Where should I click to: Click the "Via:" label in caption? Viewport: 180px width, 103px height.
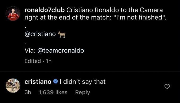click(x=30, y=51)
